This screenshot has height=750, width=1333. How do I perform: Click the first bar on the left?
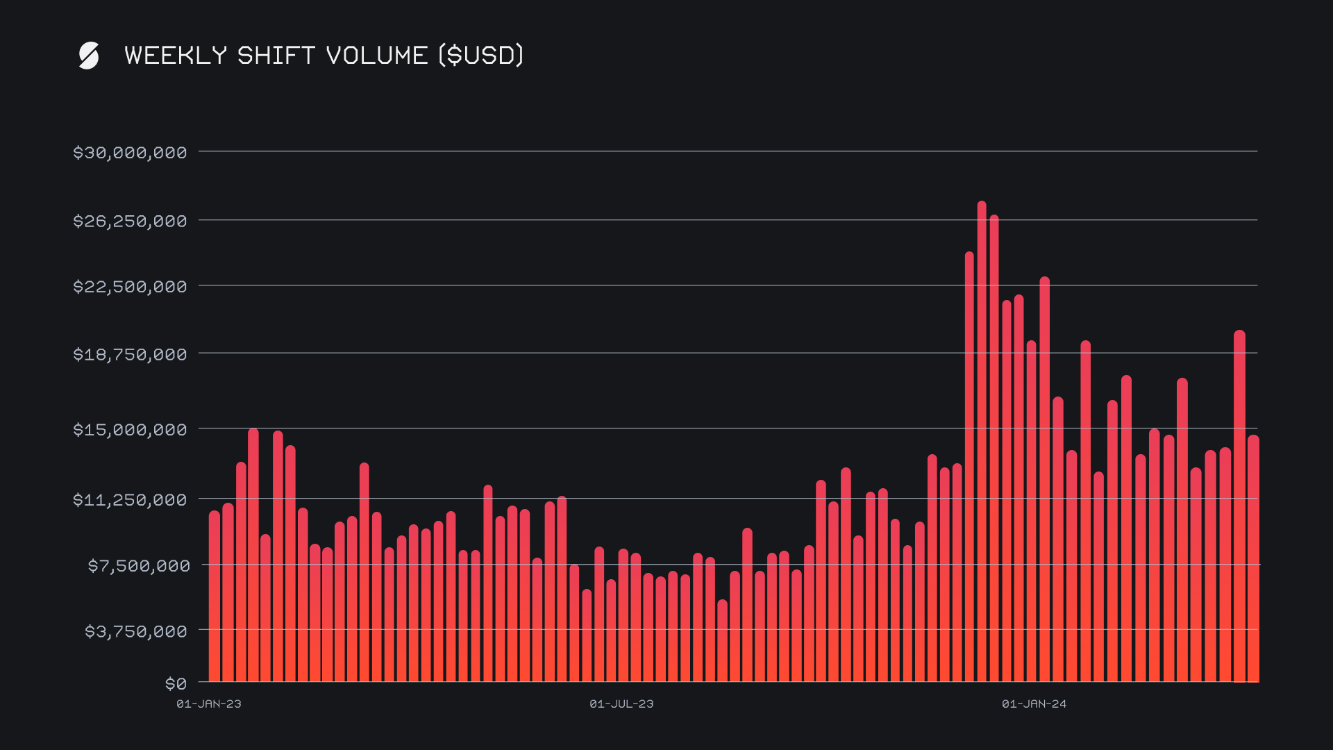[x=215, y=597]
